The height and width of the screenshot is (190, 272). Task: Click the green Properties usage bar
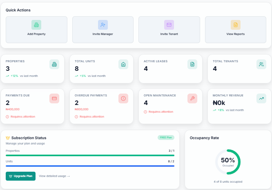coord(90,155)
